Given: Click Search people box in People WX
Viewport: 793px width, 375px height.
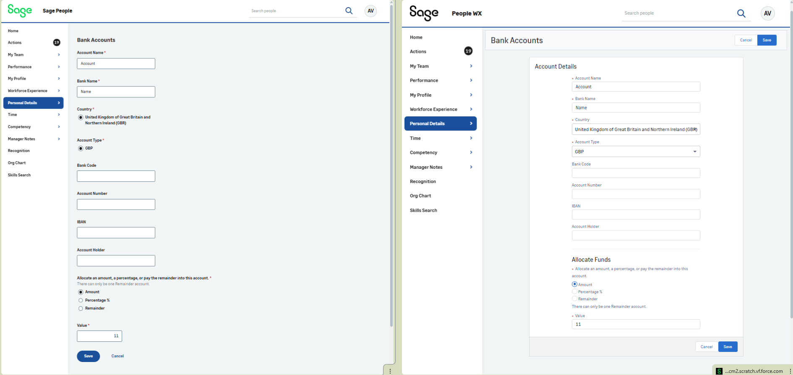Looking at the screenshot, I should click(x=678, y=13).
